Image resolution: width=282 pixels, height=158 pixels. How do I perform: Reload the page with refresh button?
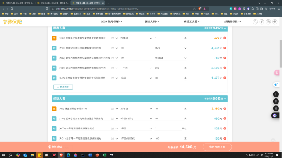[x=12, y=9]
